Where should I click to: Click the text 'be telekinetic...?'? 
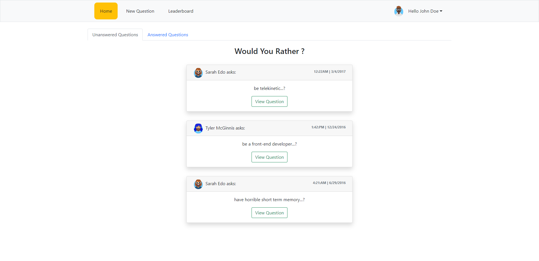(x=269, y=88)
